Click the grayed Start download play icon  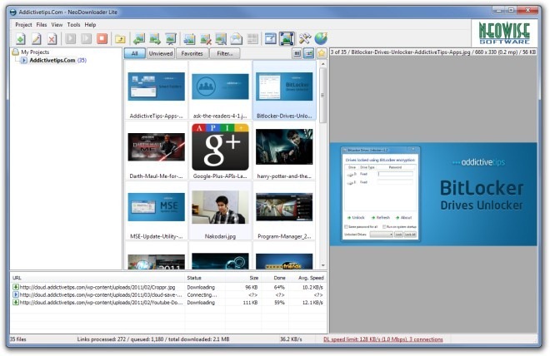71,38
